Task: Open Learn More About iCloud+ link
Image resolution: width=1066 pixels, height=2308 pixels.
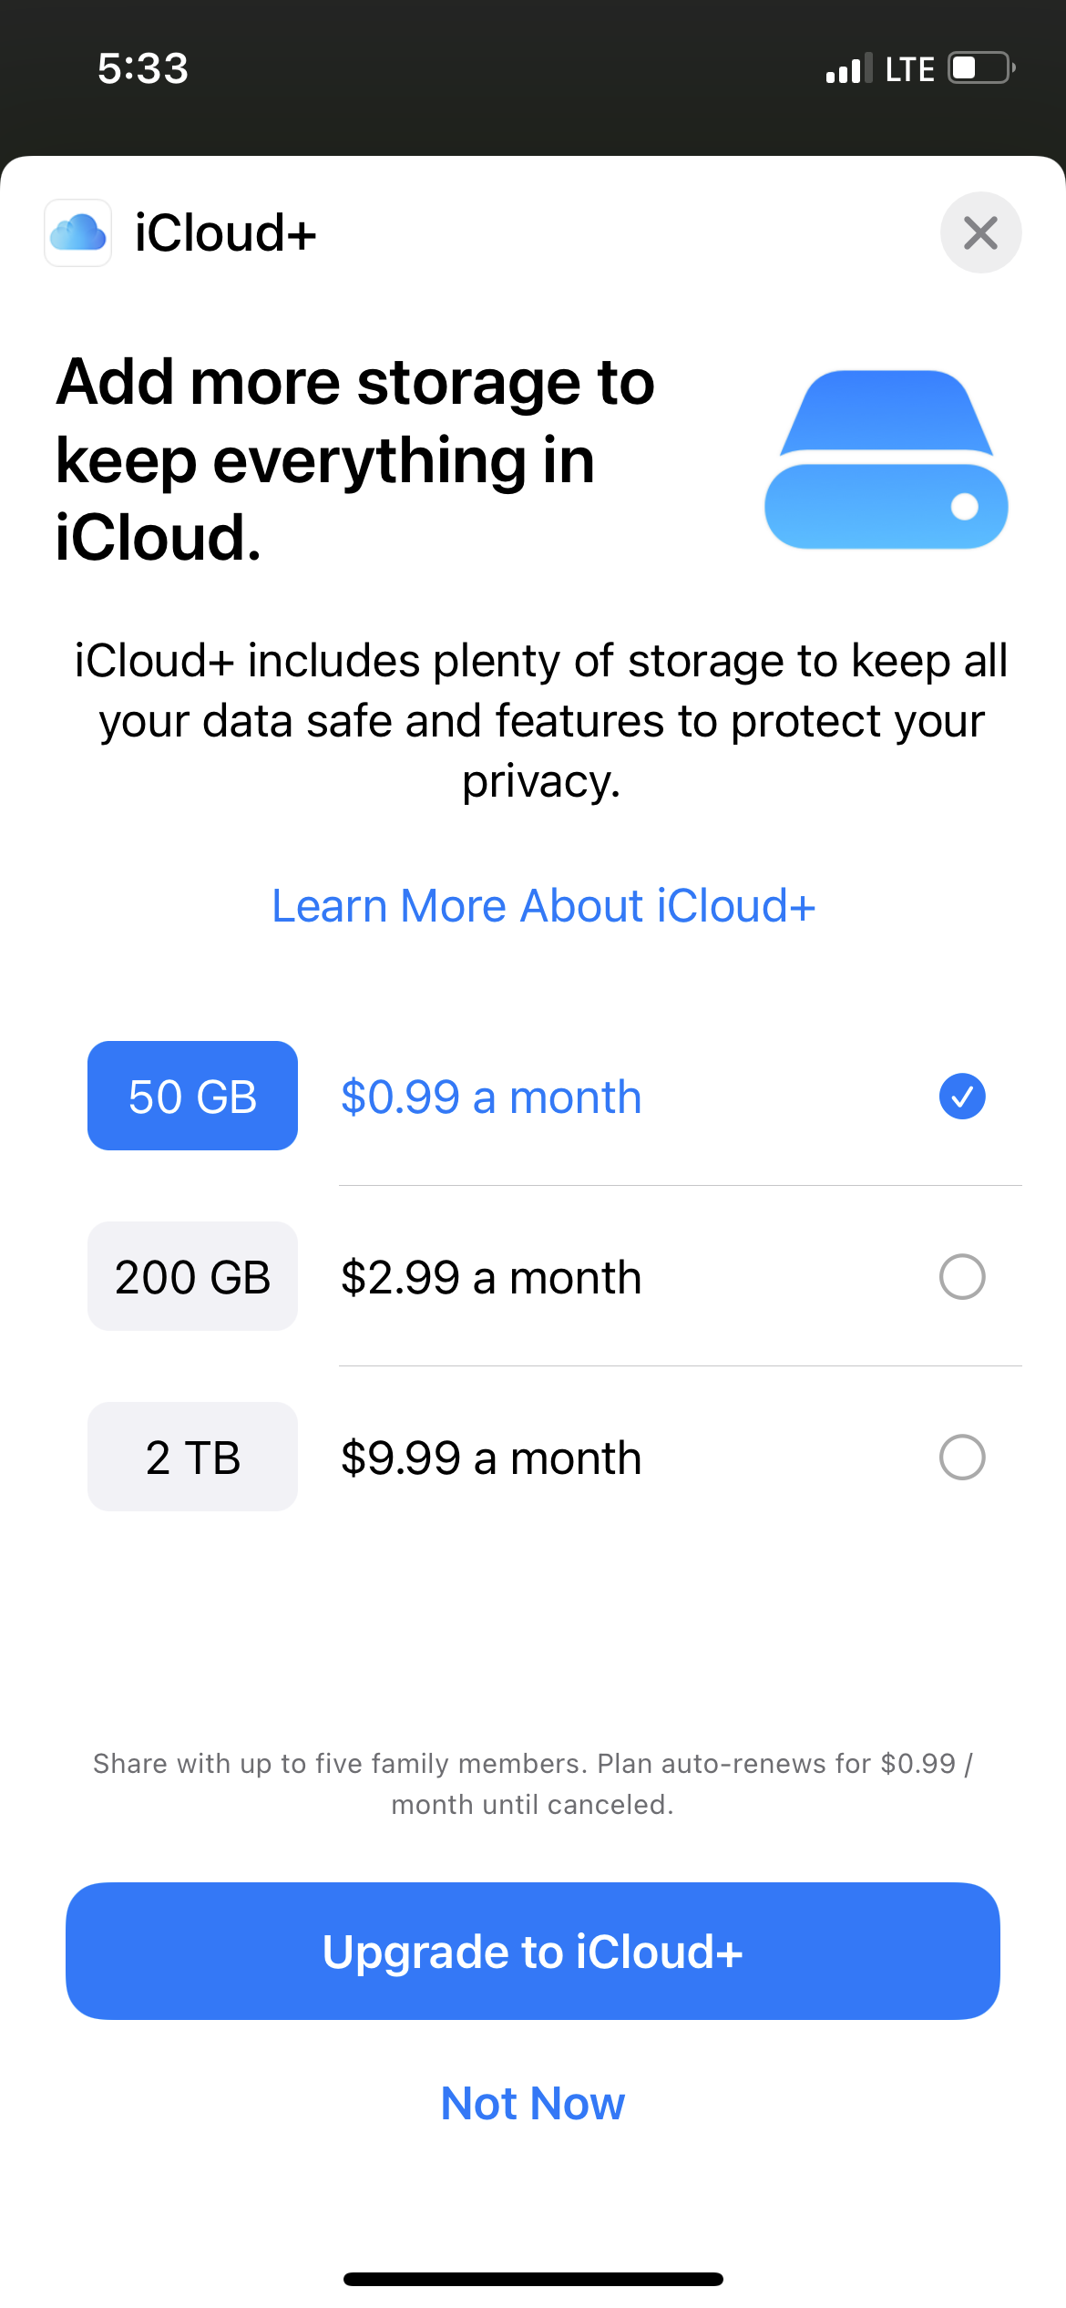Action: [x=543, y=906]
